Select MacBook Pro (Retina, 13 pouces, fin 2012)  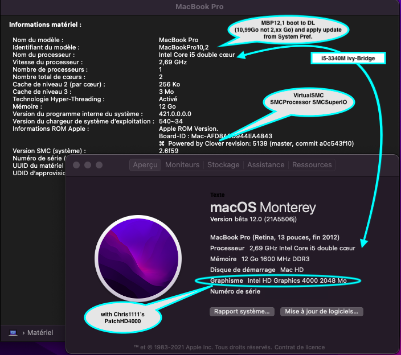click(275, 237)
